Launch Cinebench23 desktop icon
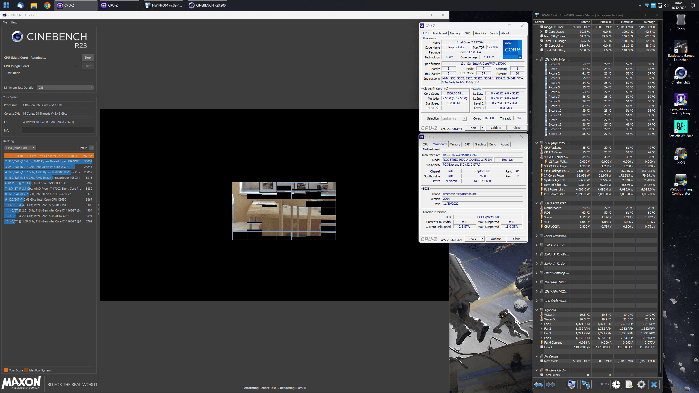This screenshot has height=393, width=699. pos(681,76)
